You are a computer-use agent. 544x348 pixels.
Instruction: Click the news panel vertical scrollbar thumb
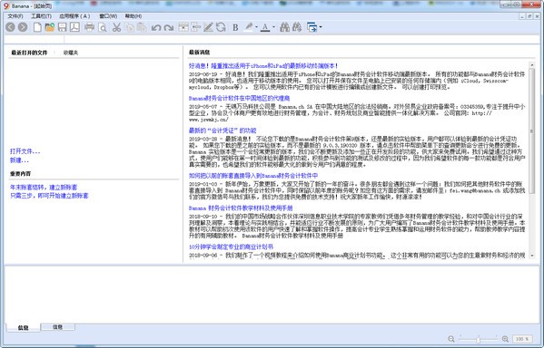pyautogui.click(x=532, y=130)
